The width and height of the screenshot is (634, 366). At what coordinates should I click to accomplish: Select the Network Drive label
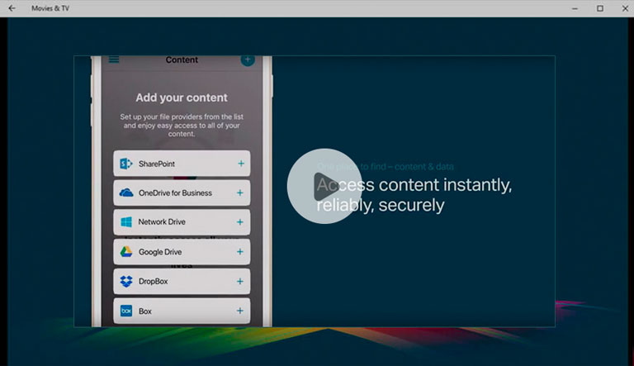(x=162, y=222)
